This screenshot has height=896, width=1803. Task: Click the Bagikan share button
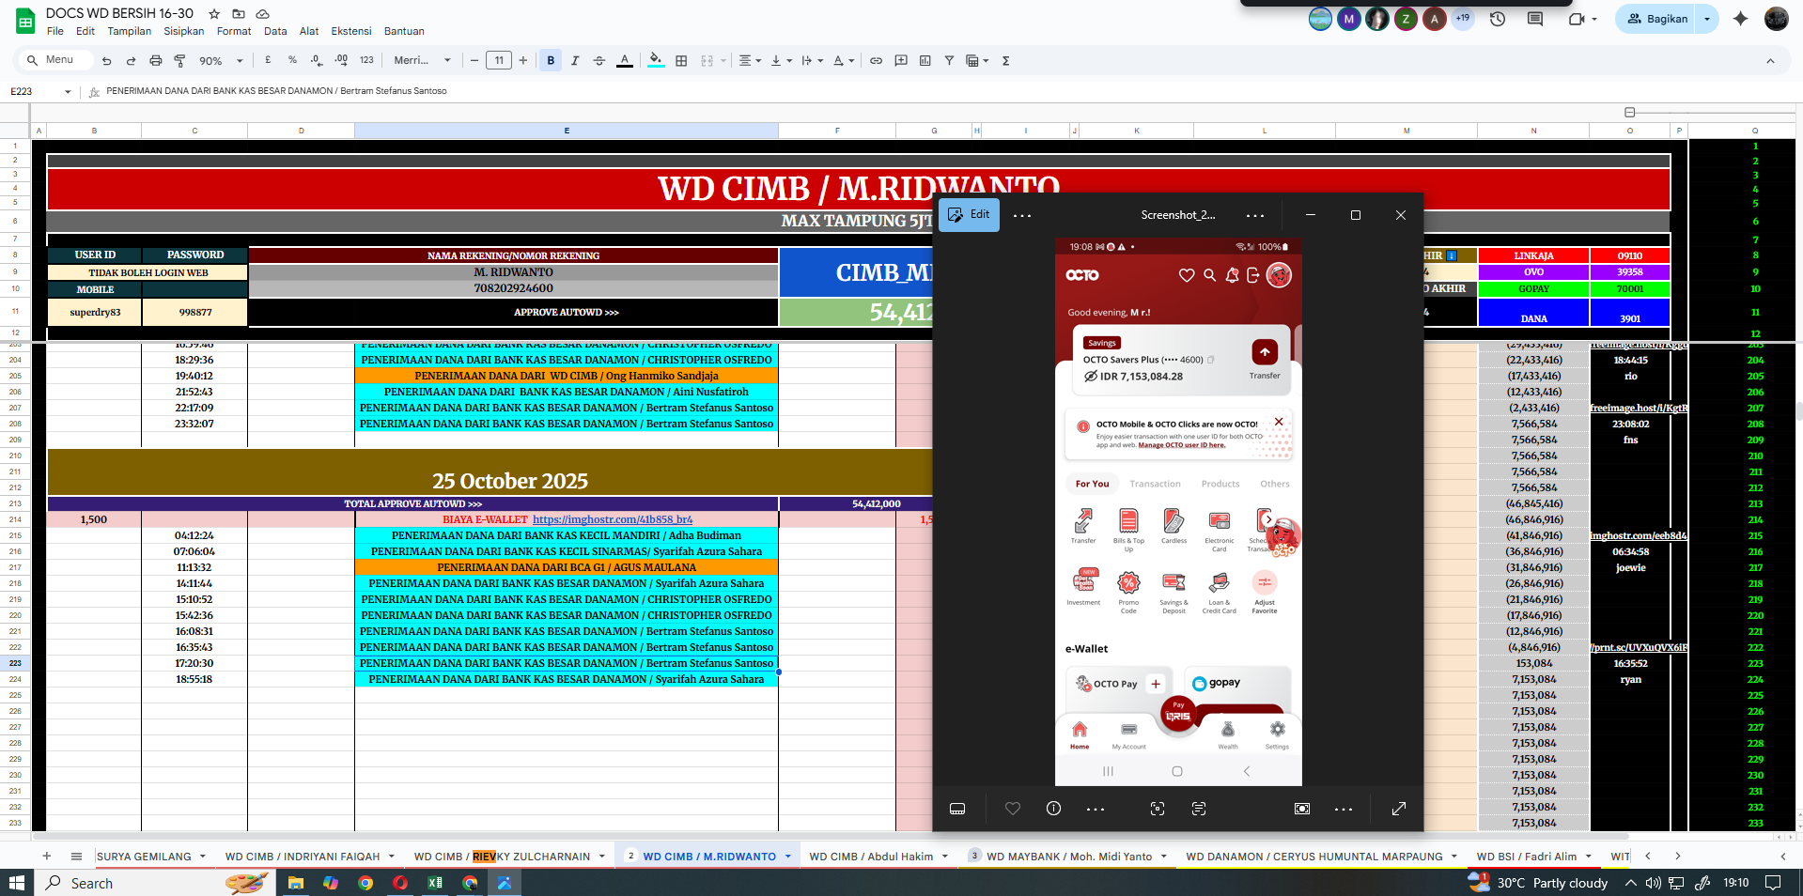[1657, 19]
